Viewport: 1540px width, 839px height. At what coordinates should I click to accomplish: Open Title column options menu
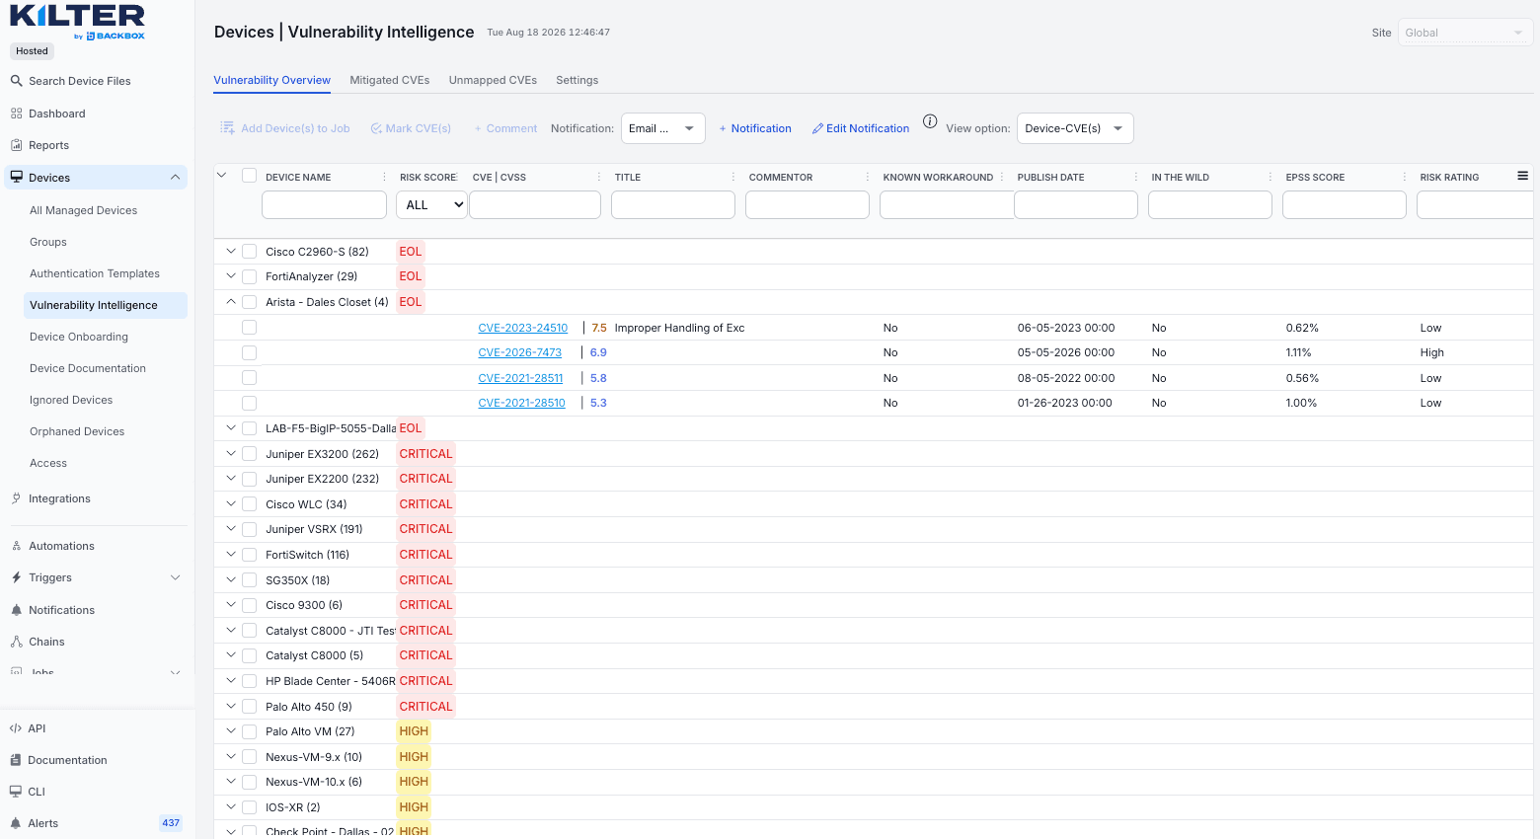pyautogui.click(x=733, y=177)
